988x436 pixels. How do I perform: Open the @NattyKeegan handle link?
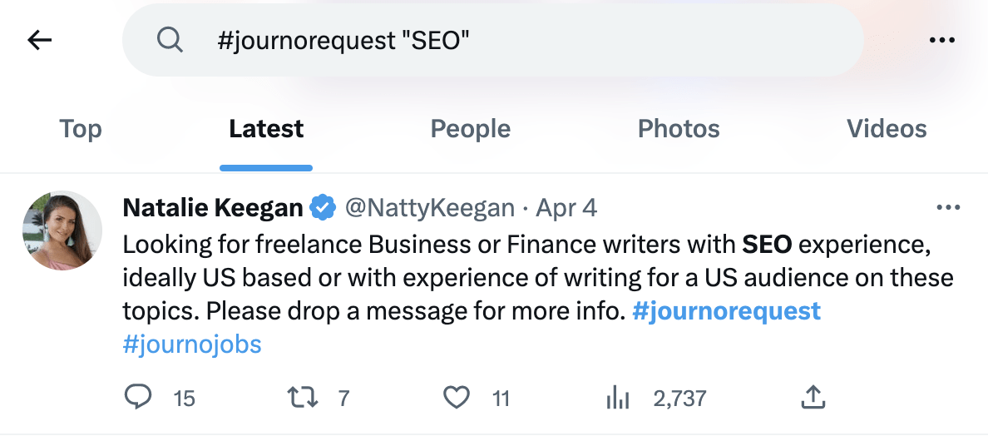tap(429, 207)
